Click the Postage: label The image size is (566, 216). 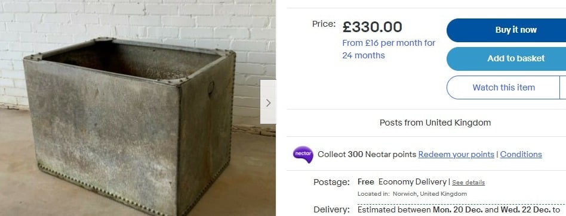coord(331,182)
